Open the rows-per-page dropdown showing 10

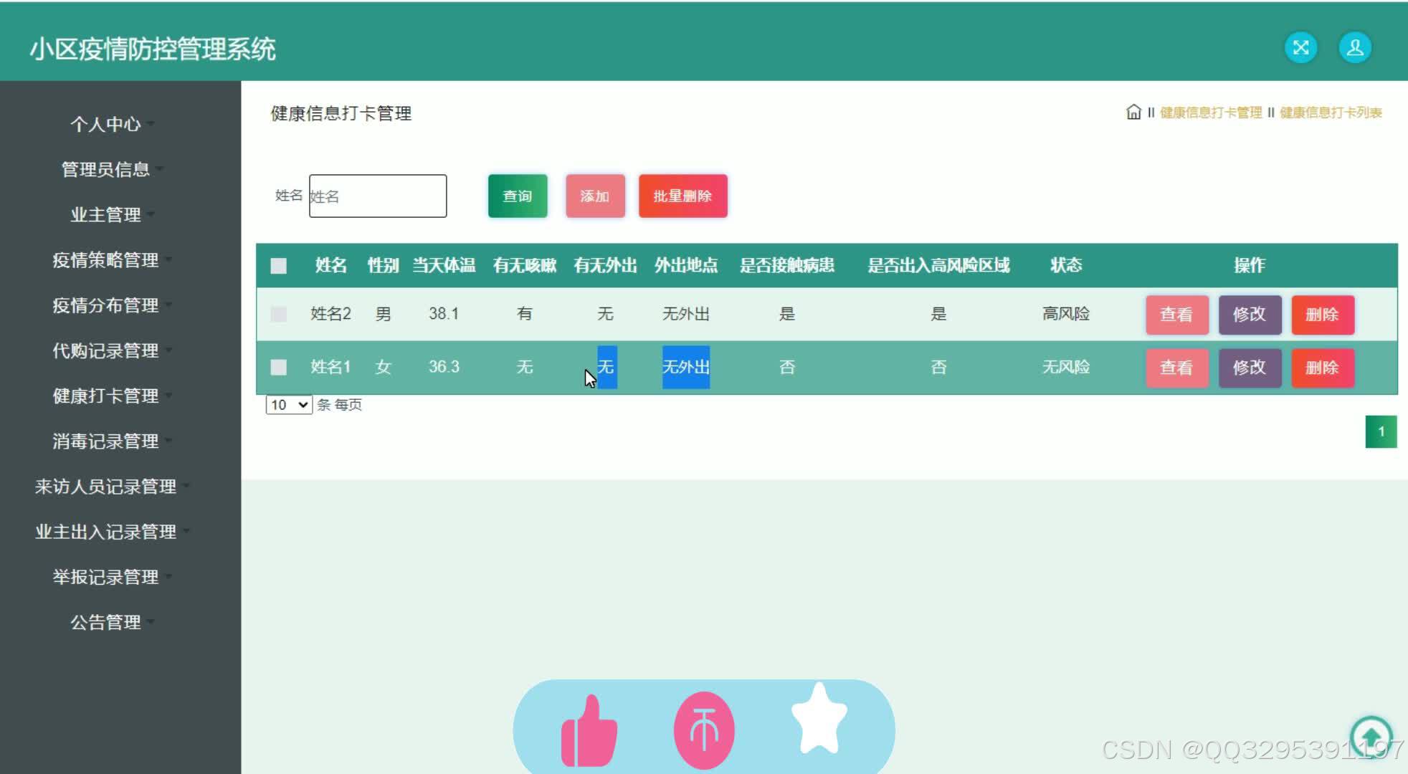point(289,405)
